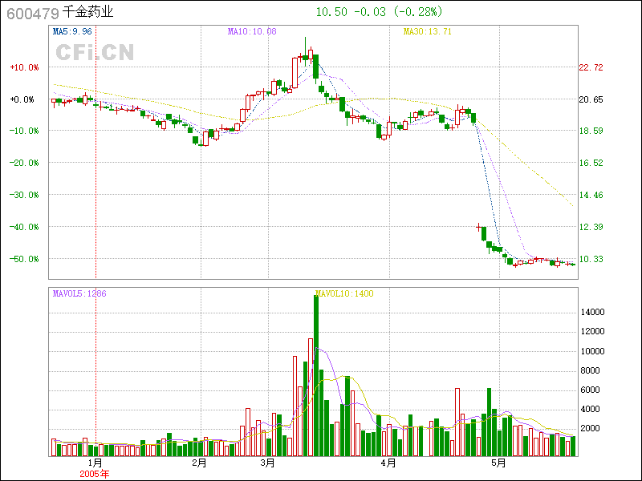Click the 2005年 year label
Screen dimensions: 642x481
coord(94,473)
